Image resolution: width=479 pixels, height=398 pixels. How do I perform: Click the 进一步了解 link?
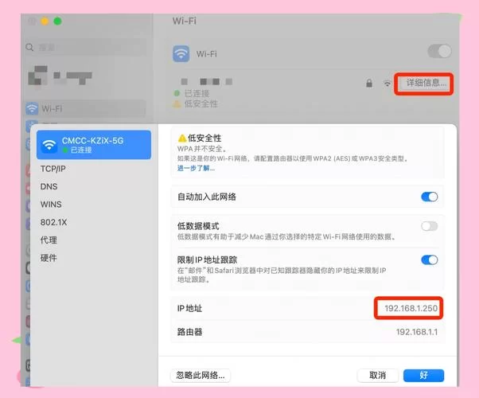[x=196, y=168]
